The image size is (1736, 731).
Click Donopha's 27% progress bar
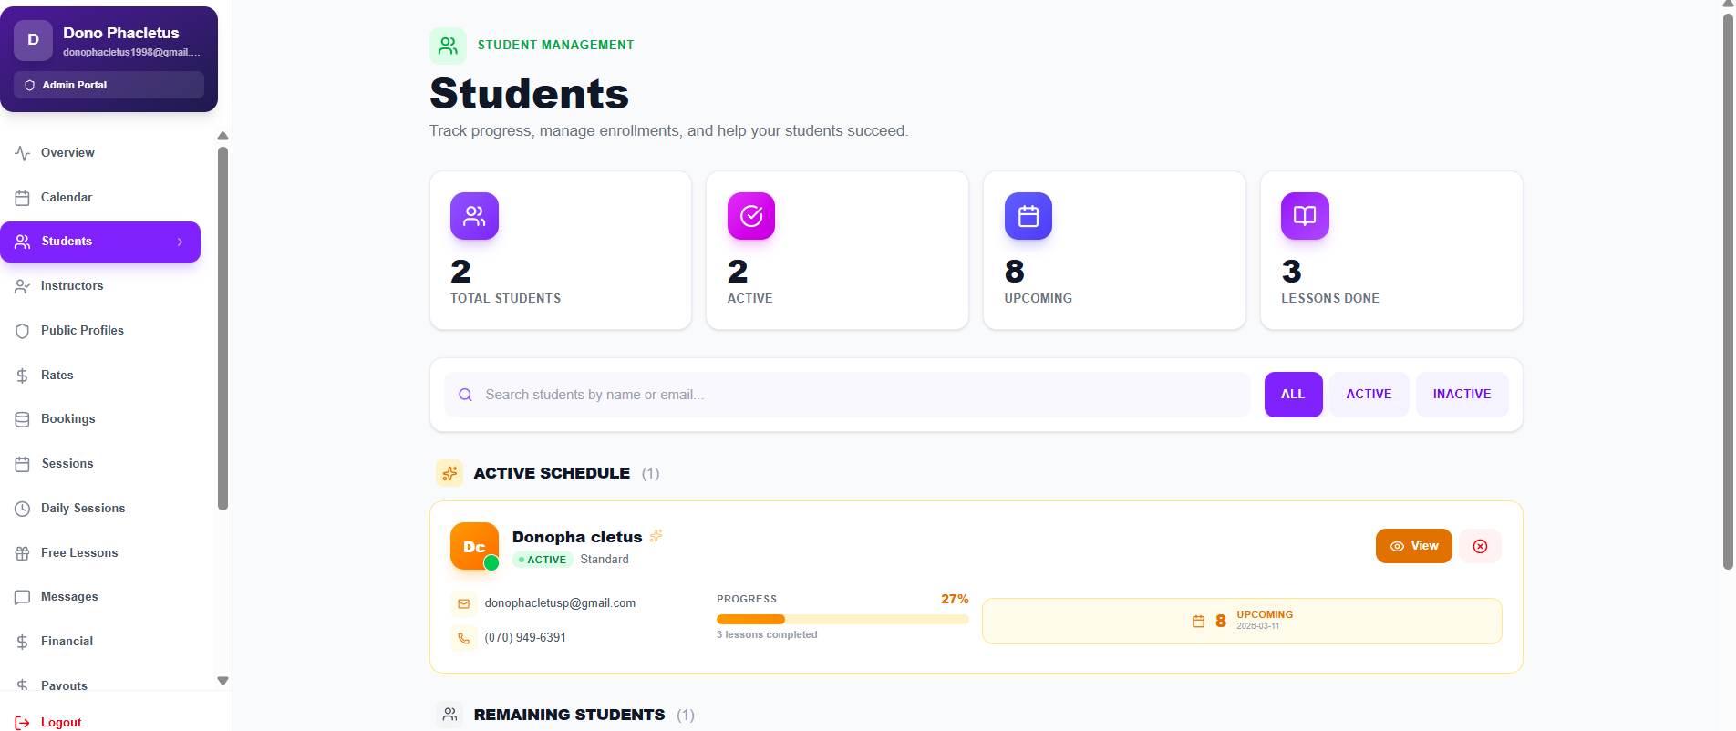[x=842, y=620]
